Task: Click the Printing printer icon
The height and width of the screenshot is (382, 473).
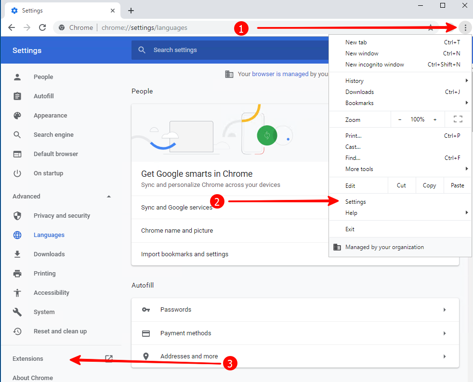Action: 17,274
